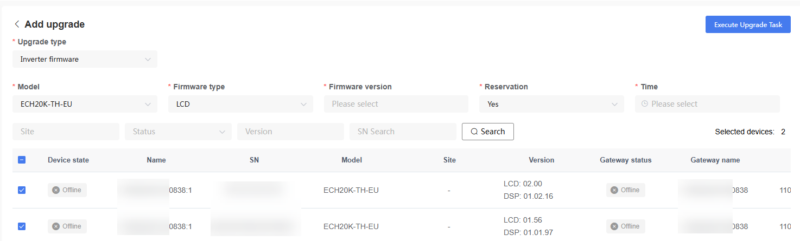This screenshot has width=800, height=241.
Task: Select the Firmware version field
Action: pos(396,104)
